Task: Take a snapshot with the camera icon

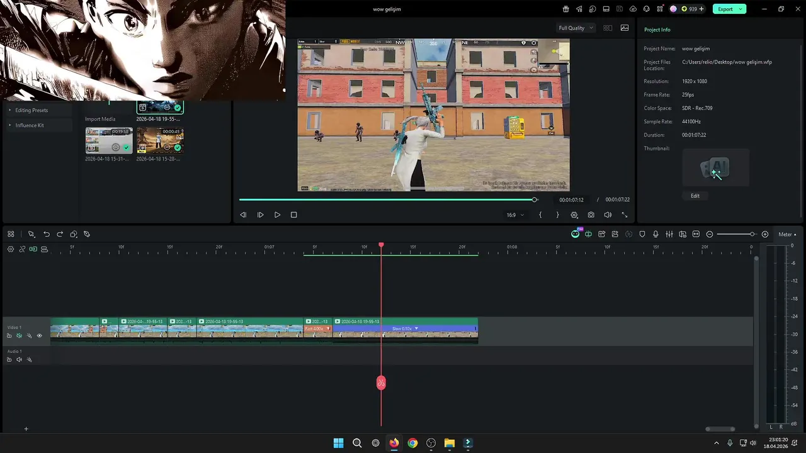Action: 591,215
